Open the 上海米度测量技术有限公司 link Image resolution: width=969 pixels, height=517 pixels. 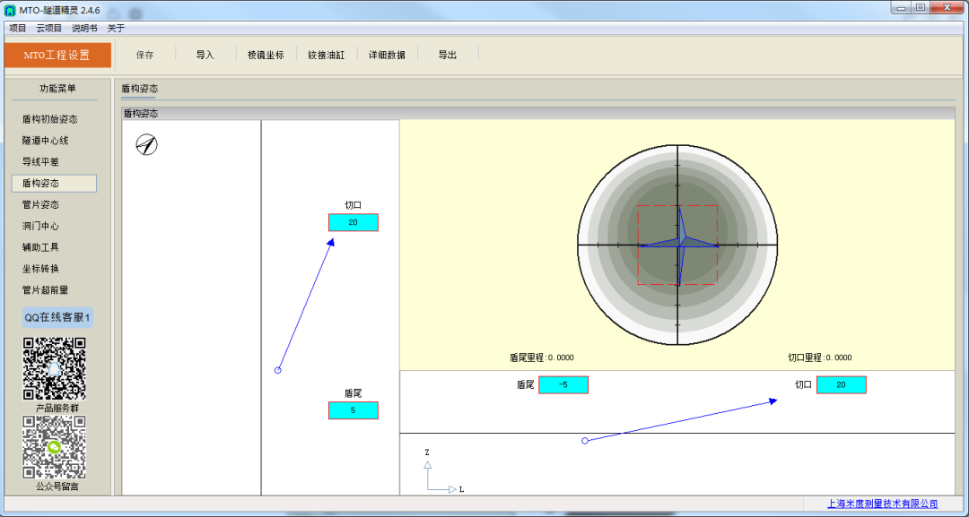[x=882, y=504]
